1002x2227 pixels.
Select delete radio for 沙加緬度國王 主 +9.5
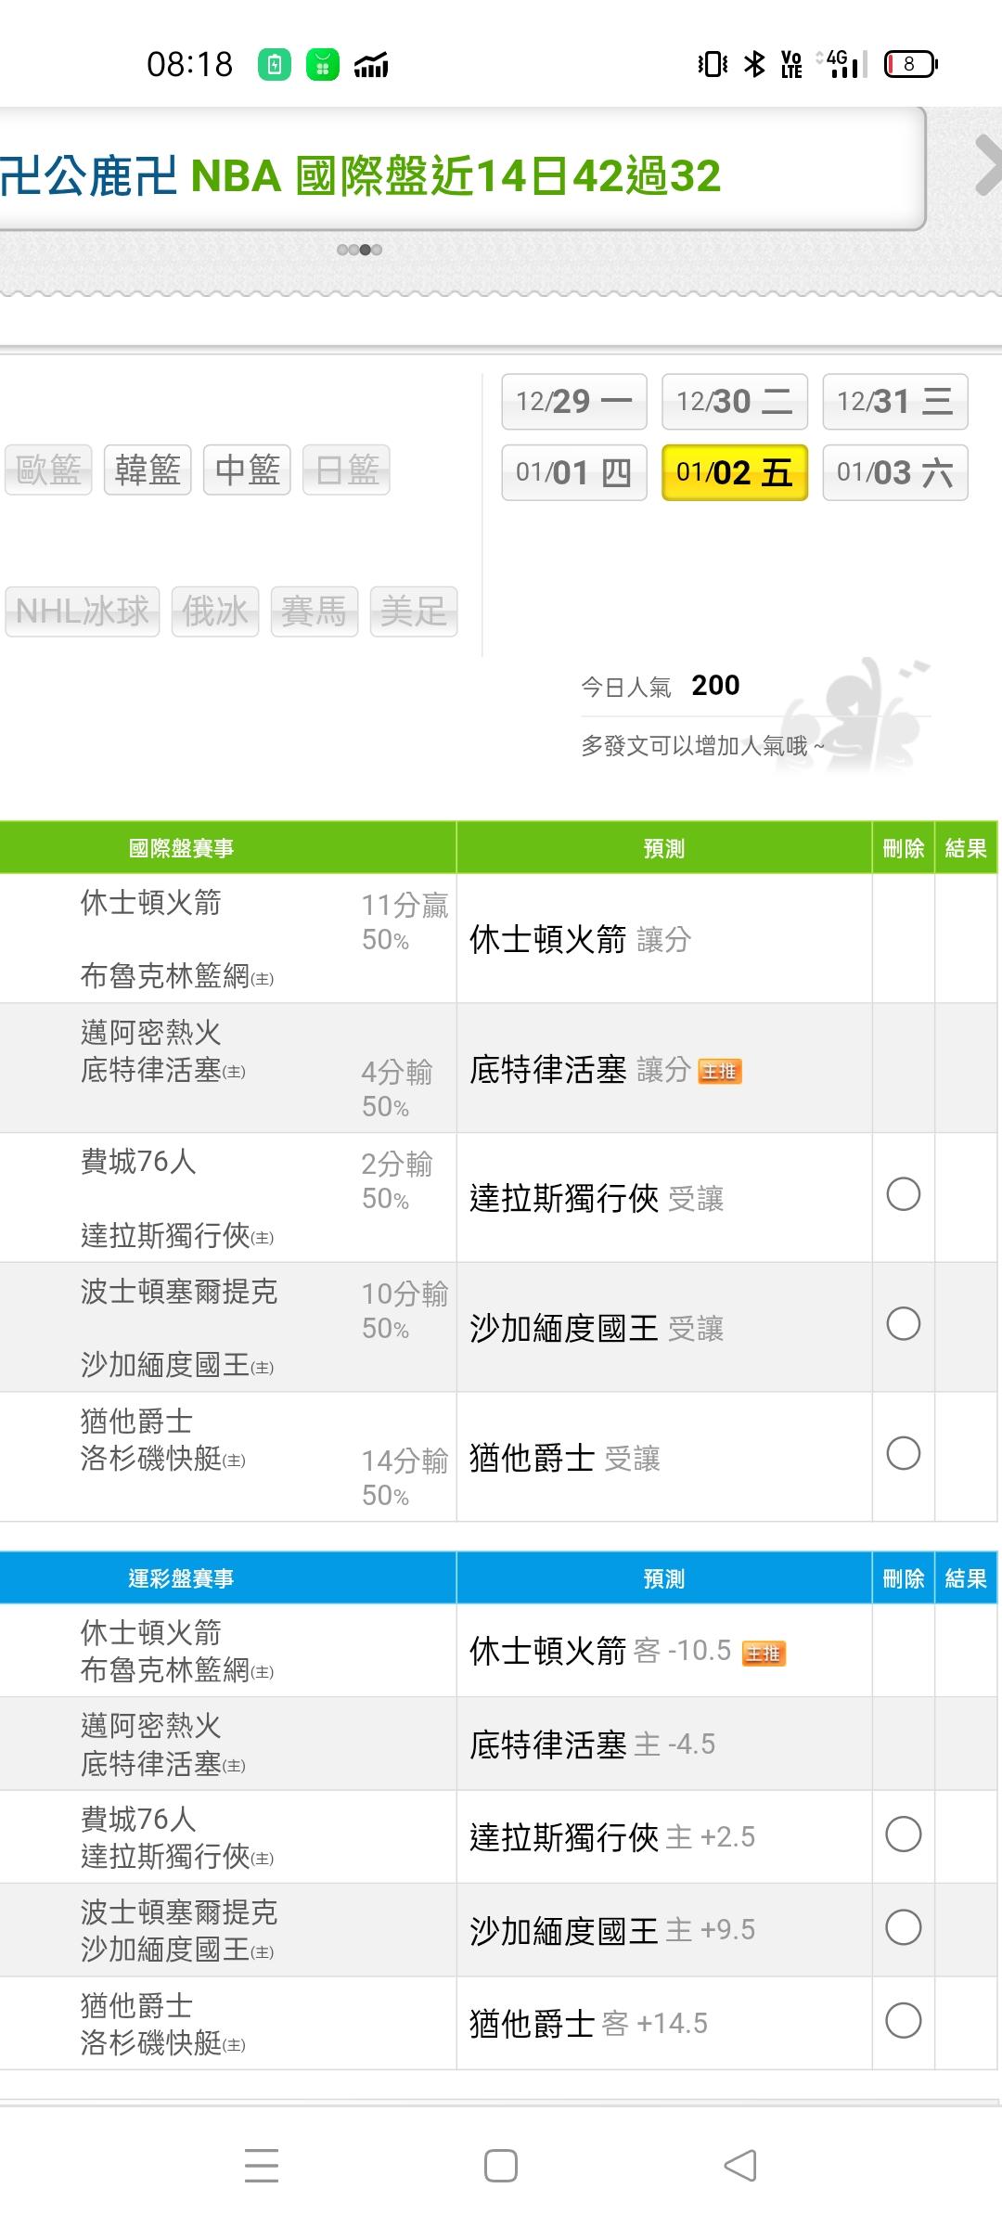point(904,1927)
